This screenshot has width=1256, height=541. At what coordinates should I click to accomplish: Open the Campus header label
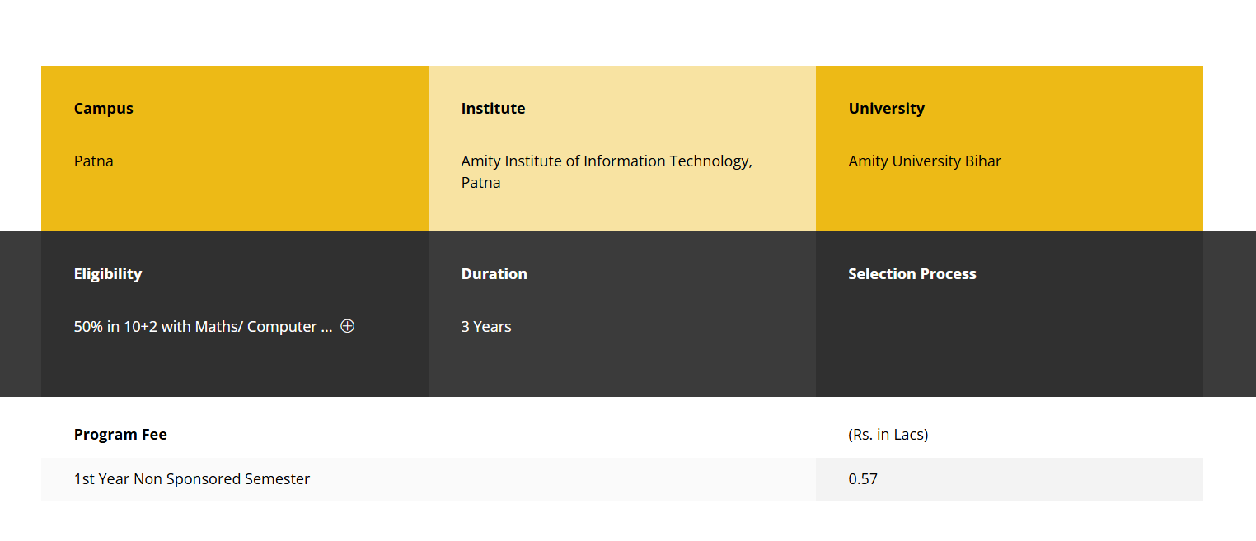tap(103, 108)
